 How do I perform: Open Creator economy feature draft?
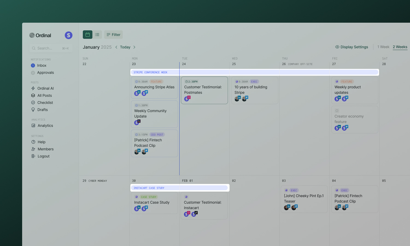[x=355, y=119]
